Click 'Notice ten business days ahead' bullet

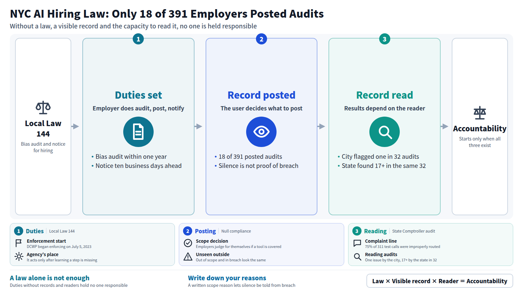point(138,166)
